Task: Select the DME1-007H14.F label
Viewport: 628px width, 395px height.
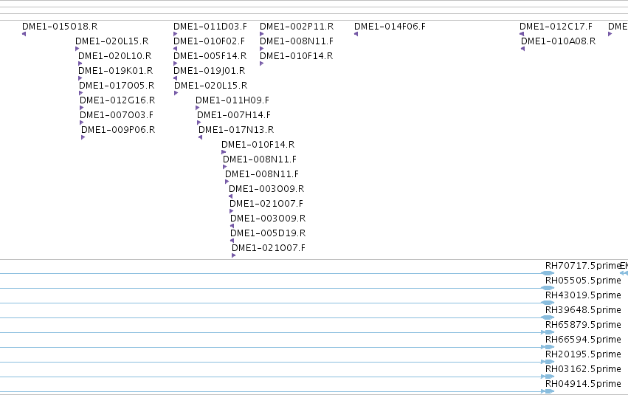Action: pos(234,115)
